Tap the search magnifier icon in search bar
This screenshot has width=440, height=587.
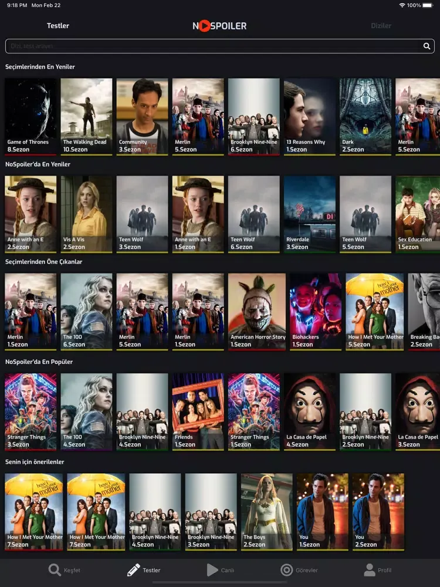point(427,46)
